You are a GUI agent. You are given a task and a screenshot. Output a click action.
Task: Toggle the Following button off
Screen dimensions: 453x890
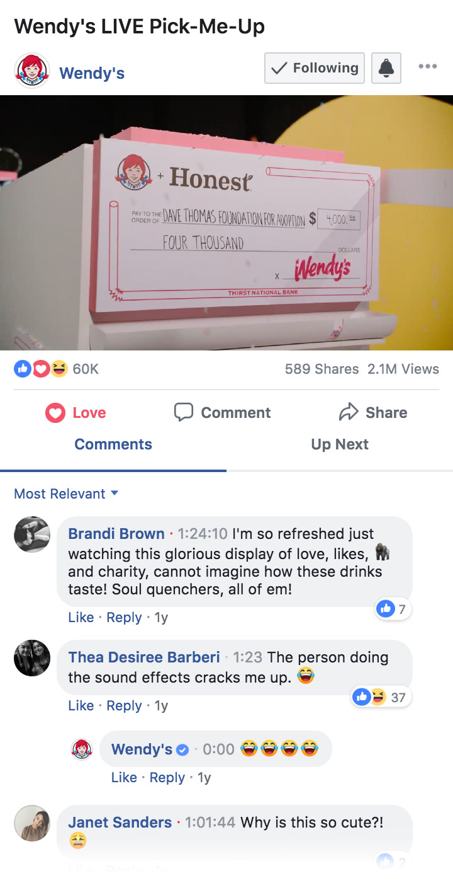pos(315,68)
